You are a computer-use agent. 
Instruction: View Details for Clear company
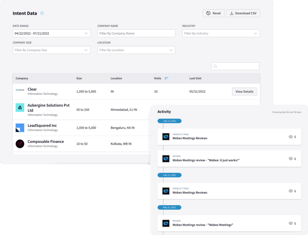click(244, 92)
